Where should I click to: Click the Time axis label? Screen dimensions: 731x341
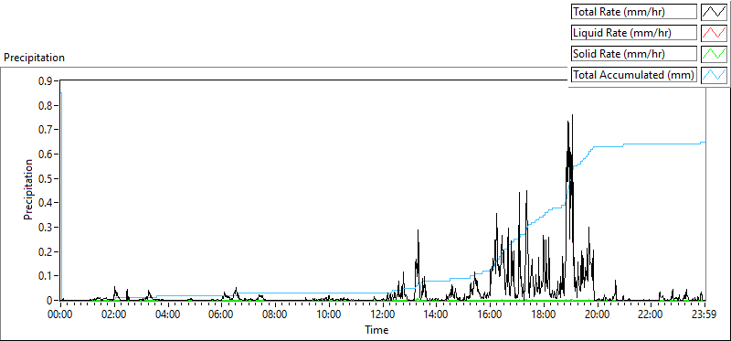click(376, 330)
